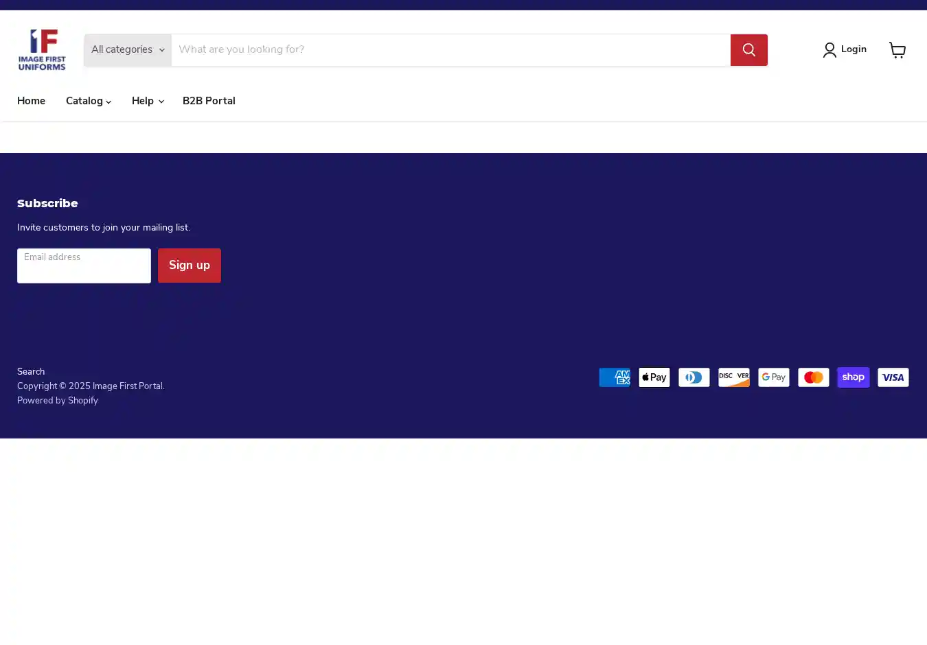Open the shopping cart icon
927x645 pixels.
[x=897, y=49]
